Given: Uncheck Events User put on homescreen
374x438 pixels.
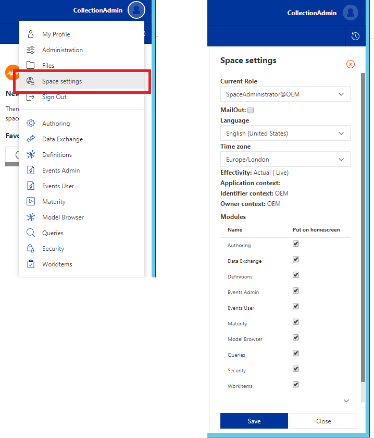Looking at the screenshot, I should click(296, 306).
